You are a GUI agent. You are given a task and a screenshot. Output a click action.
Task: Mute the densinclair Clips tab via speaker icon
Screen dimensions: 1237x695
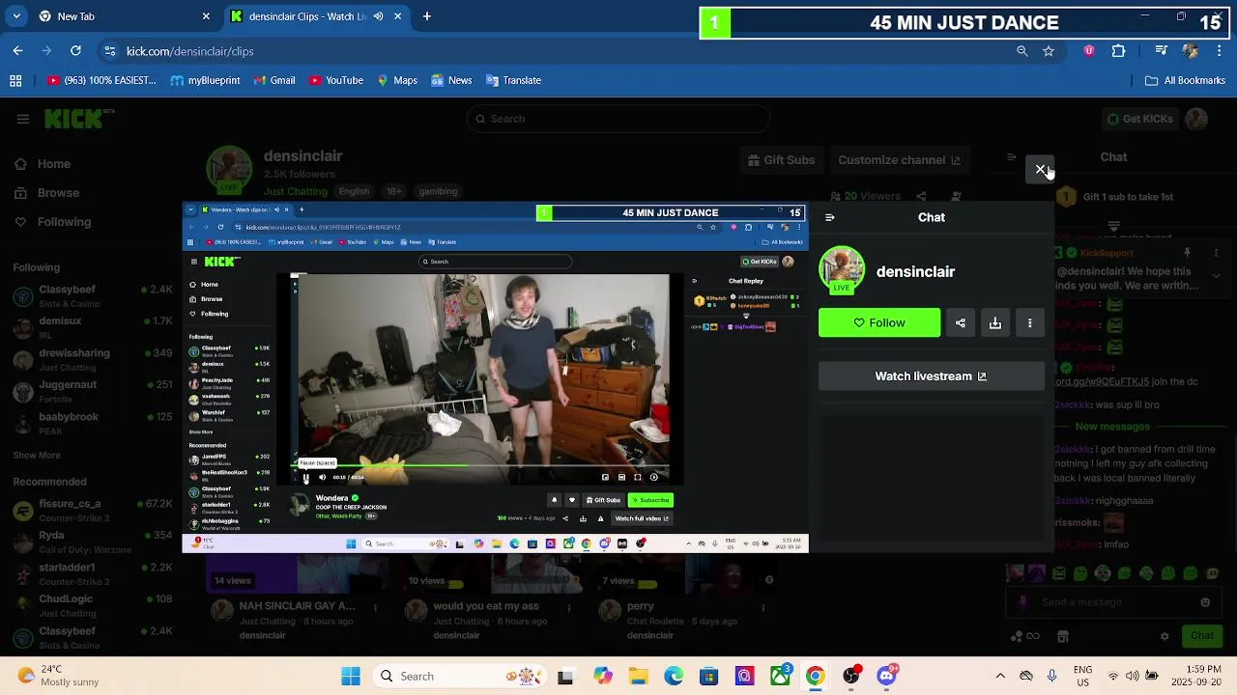(378, 16)
